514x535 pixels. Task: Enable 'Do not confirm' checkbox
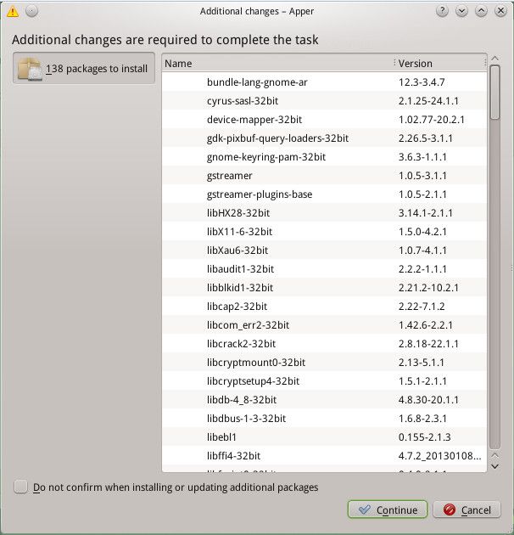tap(20, 487)
